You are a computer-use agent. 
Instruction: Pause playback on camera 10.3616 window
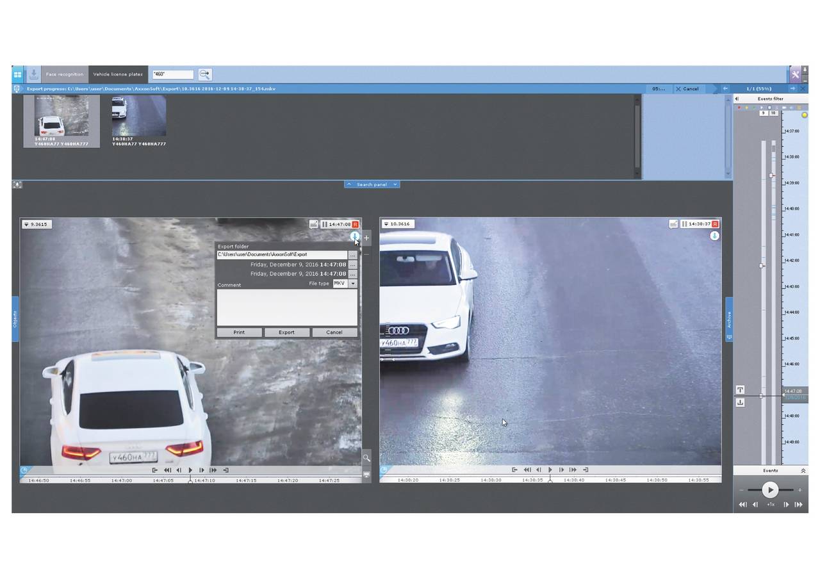click(684, 224)
